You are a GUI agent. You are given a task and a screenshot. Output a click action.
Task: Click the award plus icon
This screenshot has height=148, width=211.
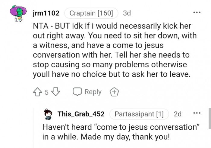pos(114,92)
